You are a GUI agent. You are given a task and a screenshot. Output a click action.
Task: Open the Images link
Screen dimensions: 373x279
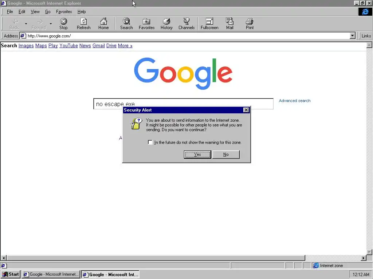(26, 45)
